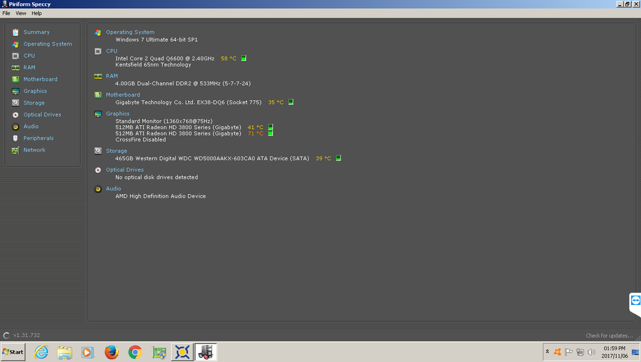Screen dimensions: 641x362
Task: Open the Help menu
Action: coord(36,13)
